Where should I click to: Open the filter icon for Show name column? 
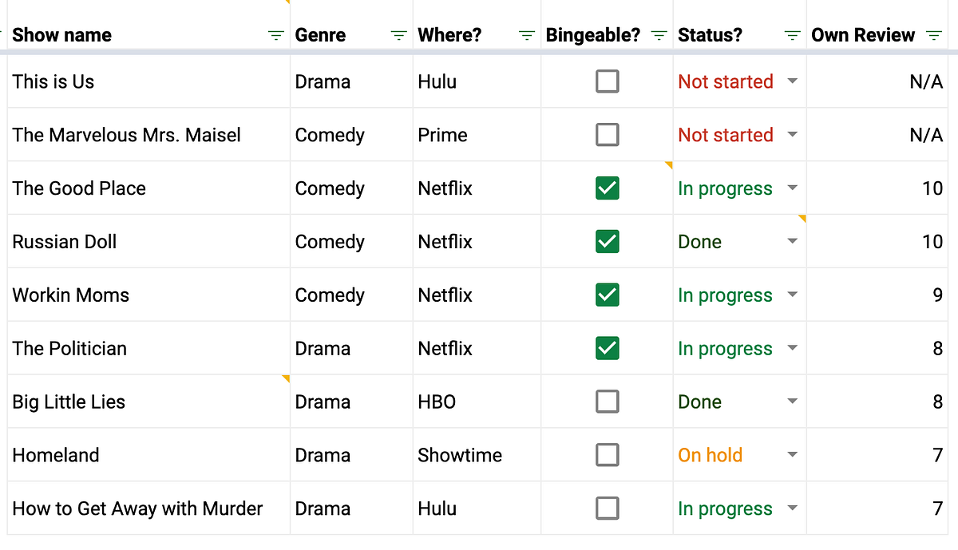point(275,35)
